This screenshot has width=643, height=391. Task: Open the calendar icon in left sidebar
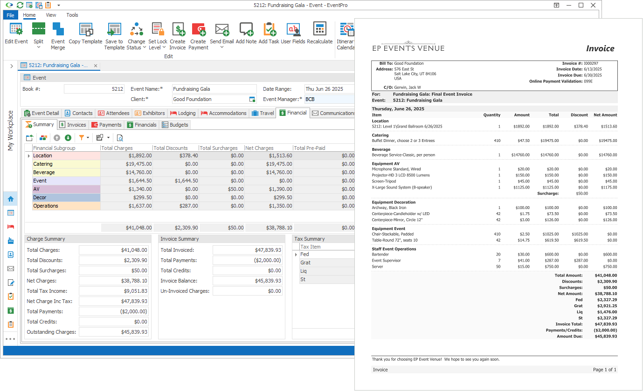pyautogui.click(x=11, y=213)
